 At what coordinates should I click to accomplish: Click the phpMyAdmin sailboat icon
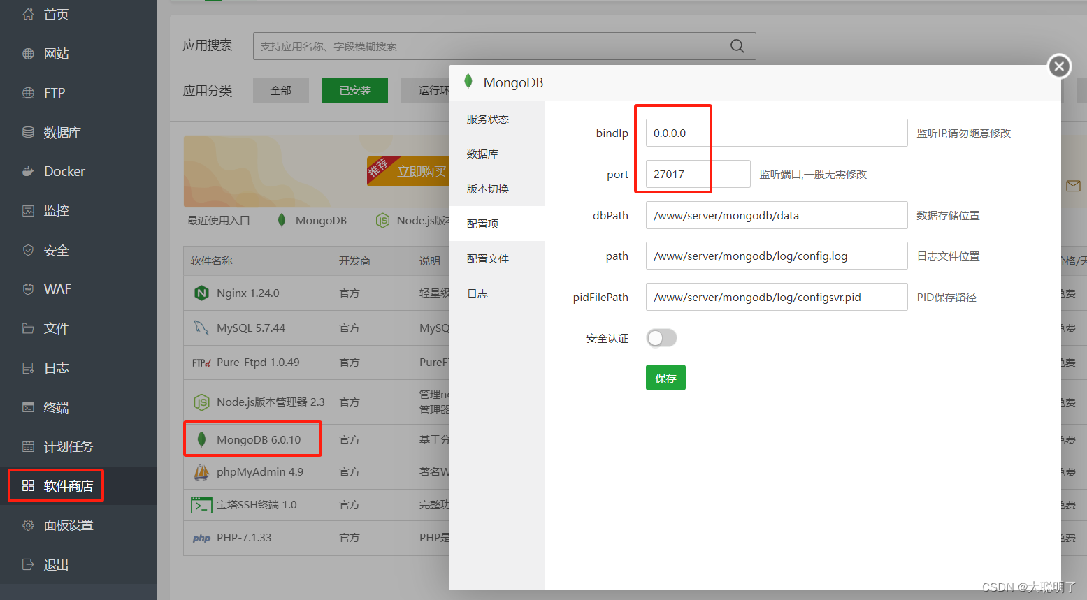[x=201, y=472]
